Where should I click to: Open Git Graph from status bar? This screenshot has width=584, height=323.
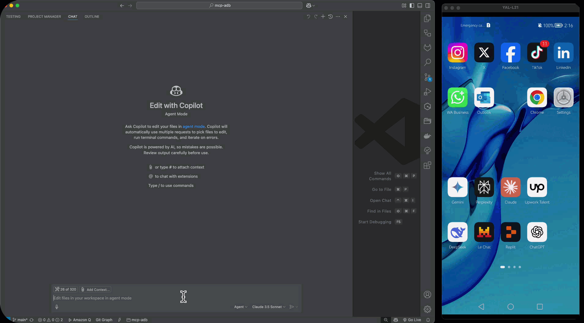pyautogui.click(x=104, y=320)
